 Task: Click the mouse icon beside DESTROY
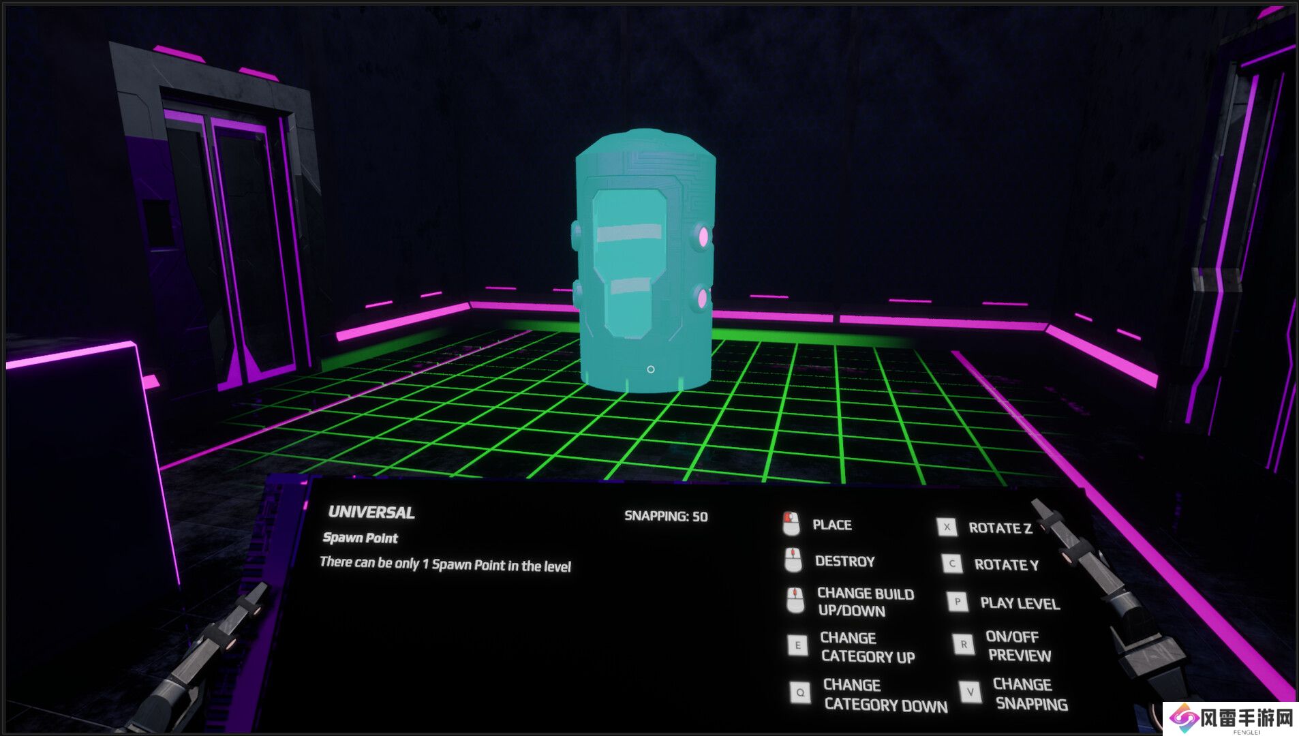793,560
